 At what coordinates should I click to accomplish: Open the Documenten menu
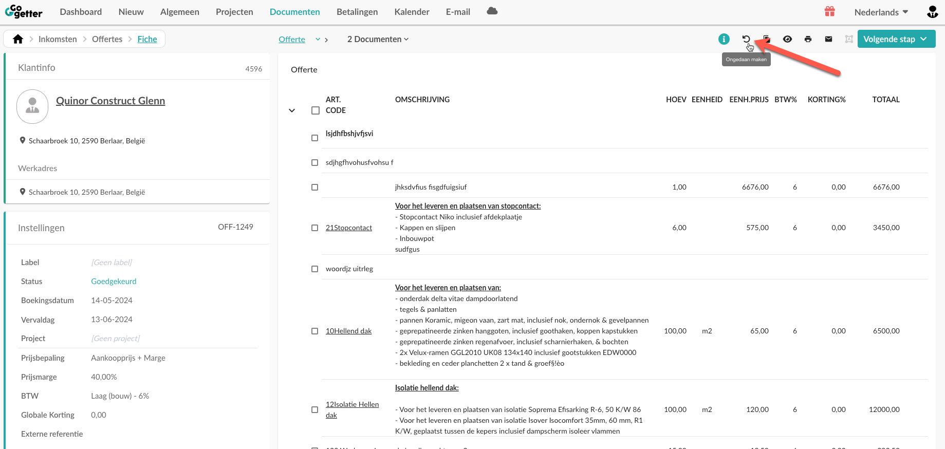click(x=295, y=12)
